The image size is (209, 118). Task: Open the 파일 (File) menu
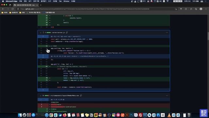[x=21, y=1]
